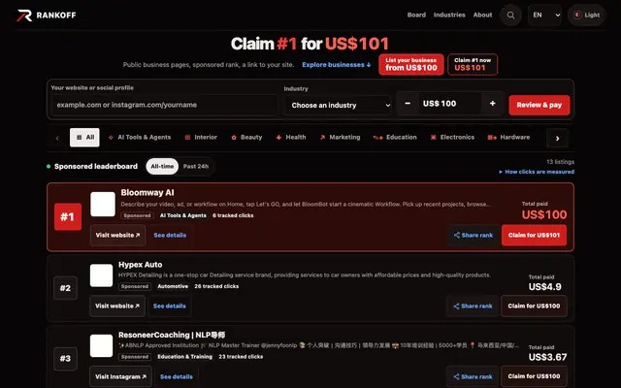621x388 pixels.
Task: Click the Review & pay button
Action: (539, 105)
